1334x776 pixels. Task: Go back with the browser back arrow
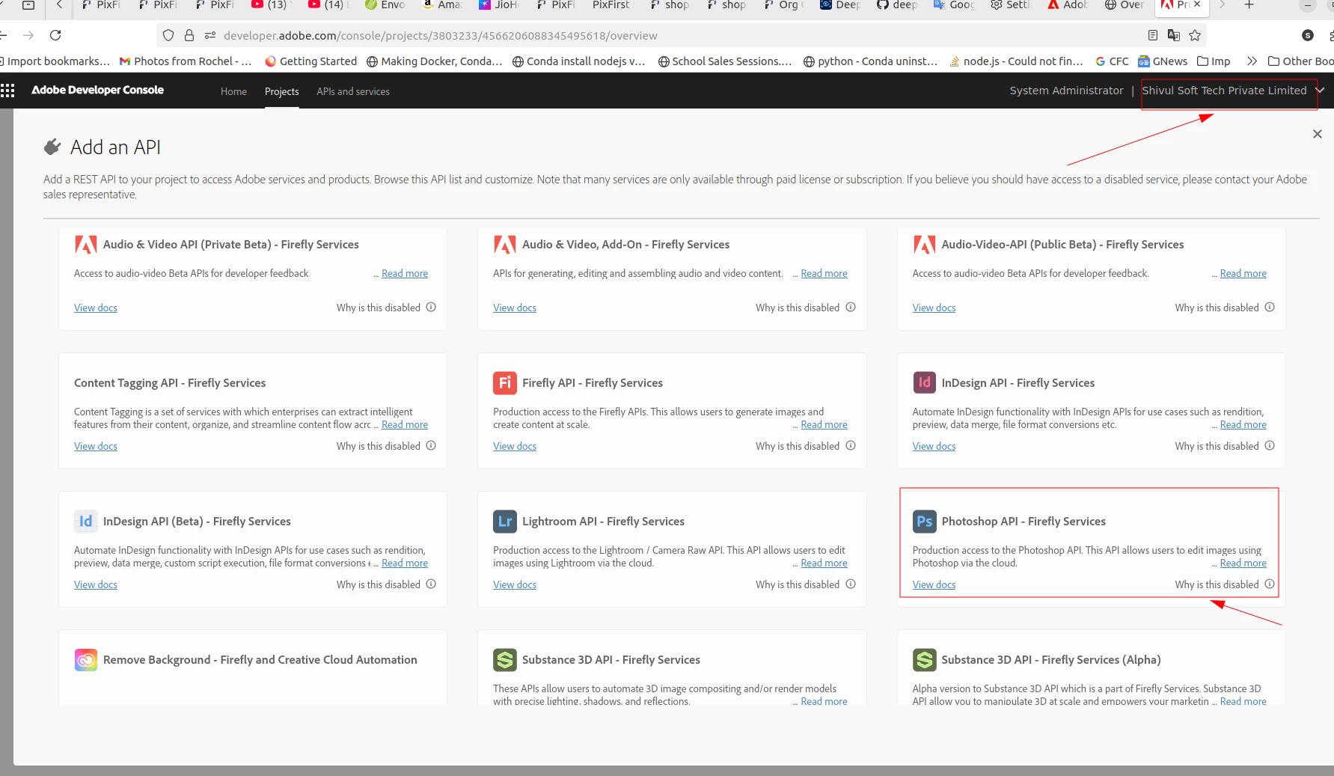tap(4, 35)
